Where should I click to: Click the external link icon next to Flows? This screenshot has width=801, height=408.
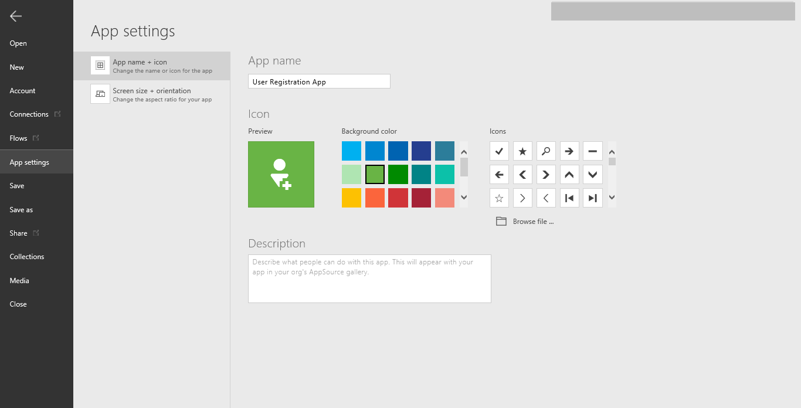click(36, 138)
